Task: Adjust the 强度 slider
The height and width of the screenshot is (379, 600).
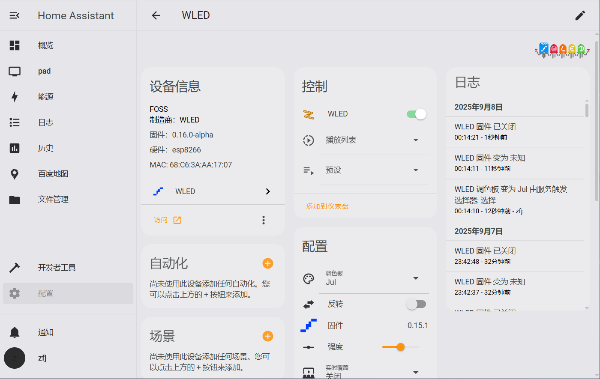Action: pos(400,347)
